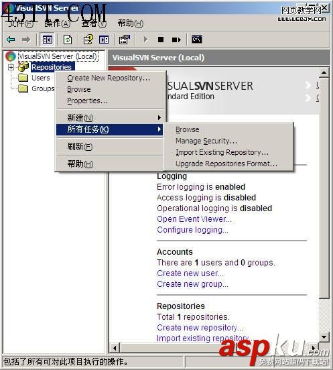Click 'There are 1 users and 0 groups.' text
This screenshot has height=370, width=333.
pyautogui.click(x=216, y=262)
